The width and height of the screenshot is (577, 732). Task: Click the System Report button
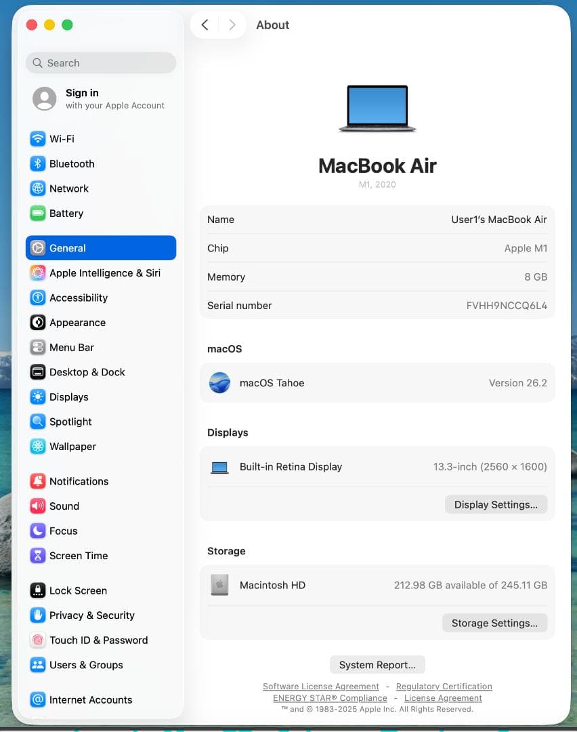pos(377,664)
